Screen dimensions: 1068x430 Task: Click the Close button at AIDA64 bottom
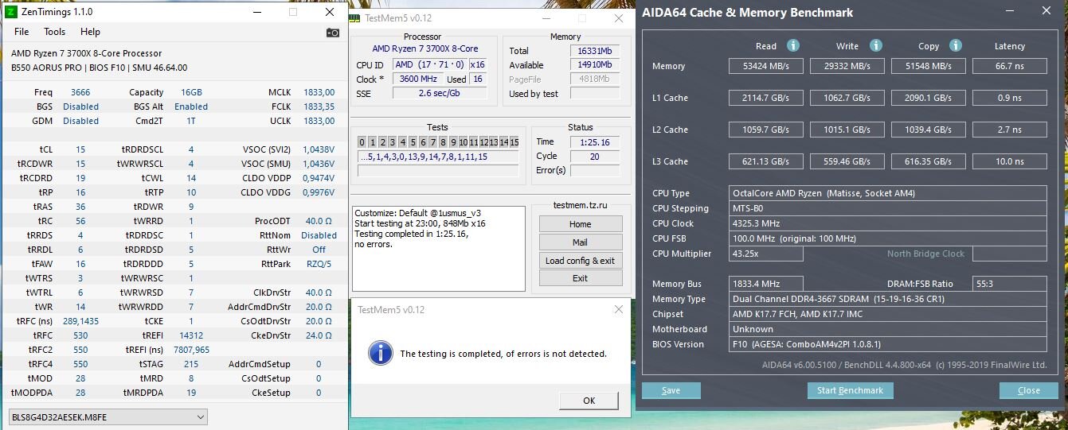pyautogui.click(x=1029, y=390)
